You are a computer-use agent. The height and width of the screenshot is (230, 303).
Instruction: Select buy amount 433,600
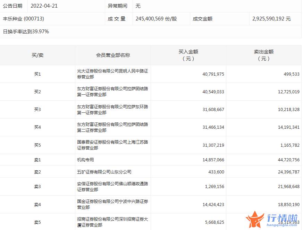pos(216,172)
